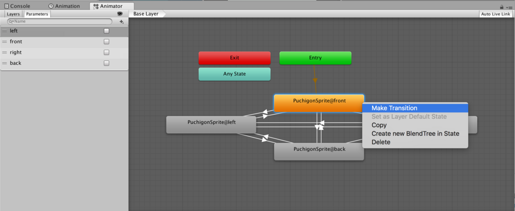
Task: Grab the reorder handle of left parameter
Action: click(5, 31)
